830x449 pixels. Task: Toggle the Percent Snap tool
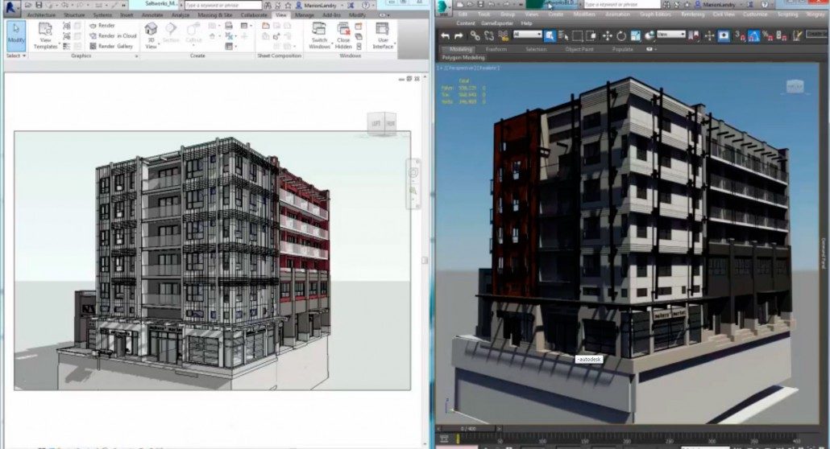coord(767,35)
